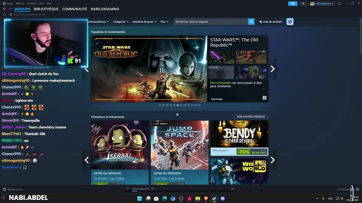Click the store search field
Screen dimensions: 362x203
click(211, 22)
